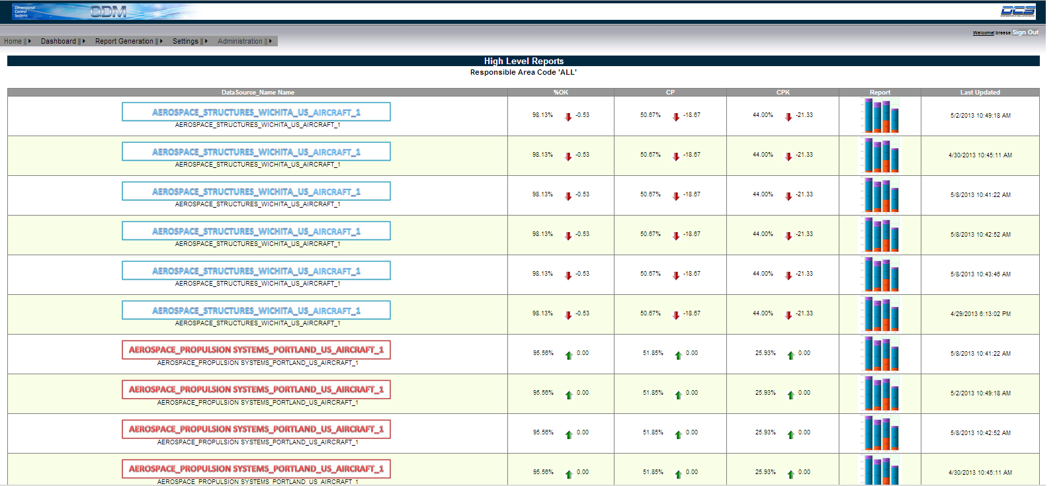The image size is (1059, 486).
Task: Click red CPK down arrow in Wichita 4/29/2013 row
Action: pos(788,315)
